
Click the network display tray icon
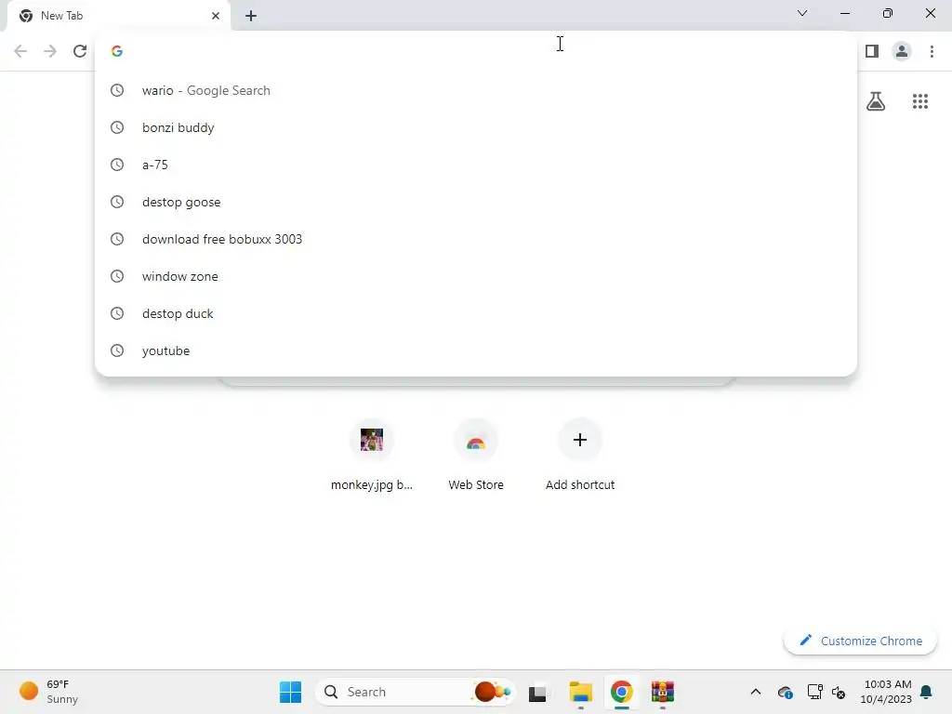coord(814,692)
